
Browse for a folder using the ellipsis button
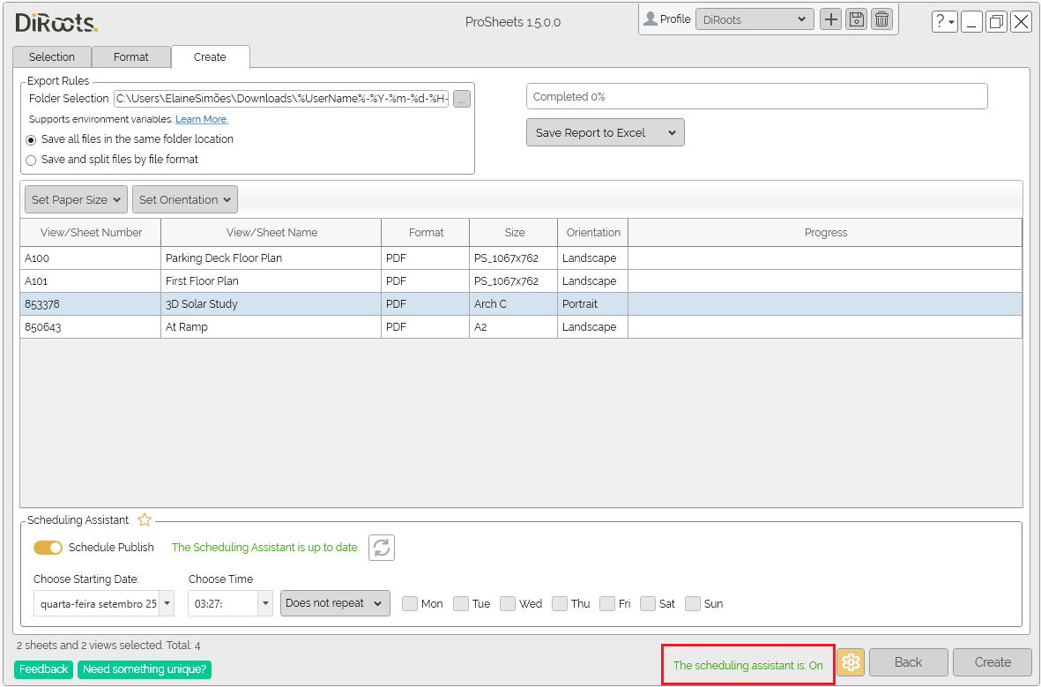click(x=461, y=99)
